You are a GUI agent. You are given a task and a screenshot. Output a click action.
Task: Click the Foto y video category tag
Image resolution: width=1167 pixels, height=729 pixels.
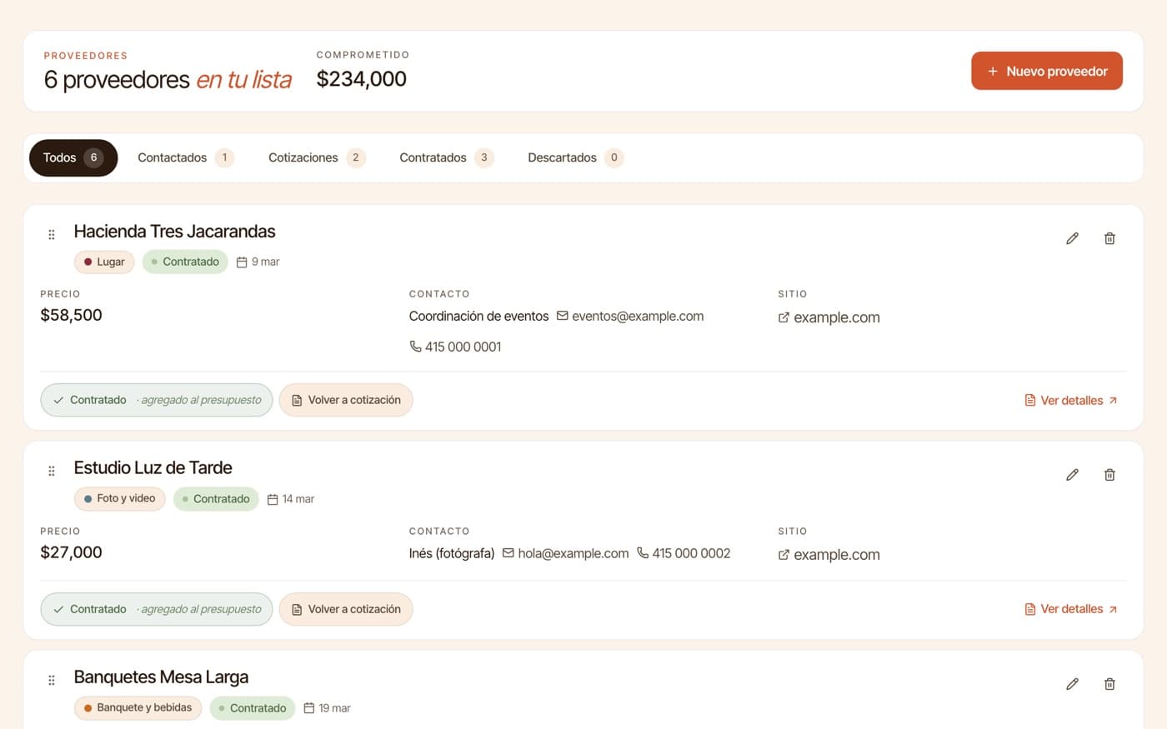120,498
